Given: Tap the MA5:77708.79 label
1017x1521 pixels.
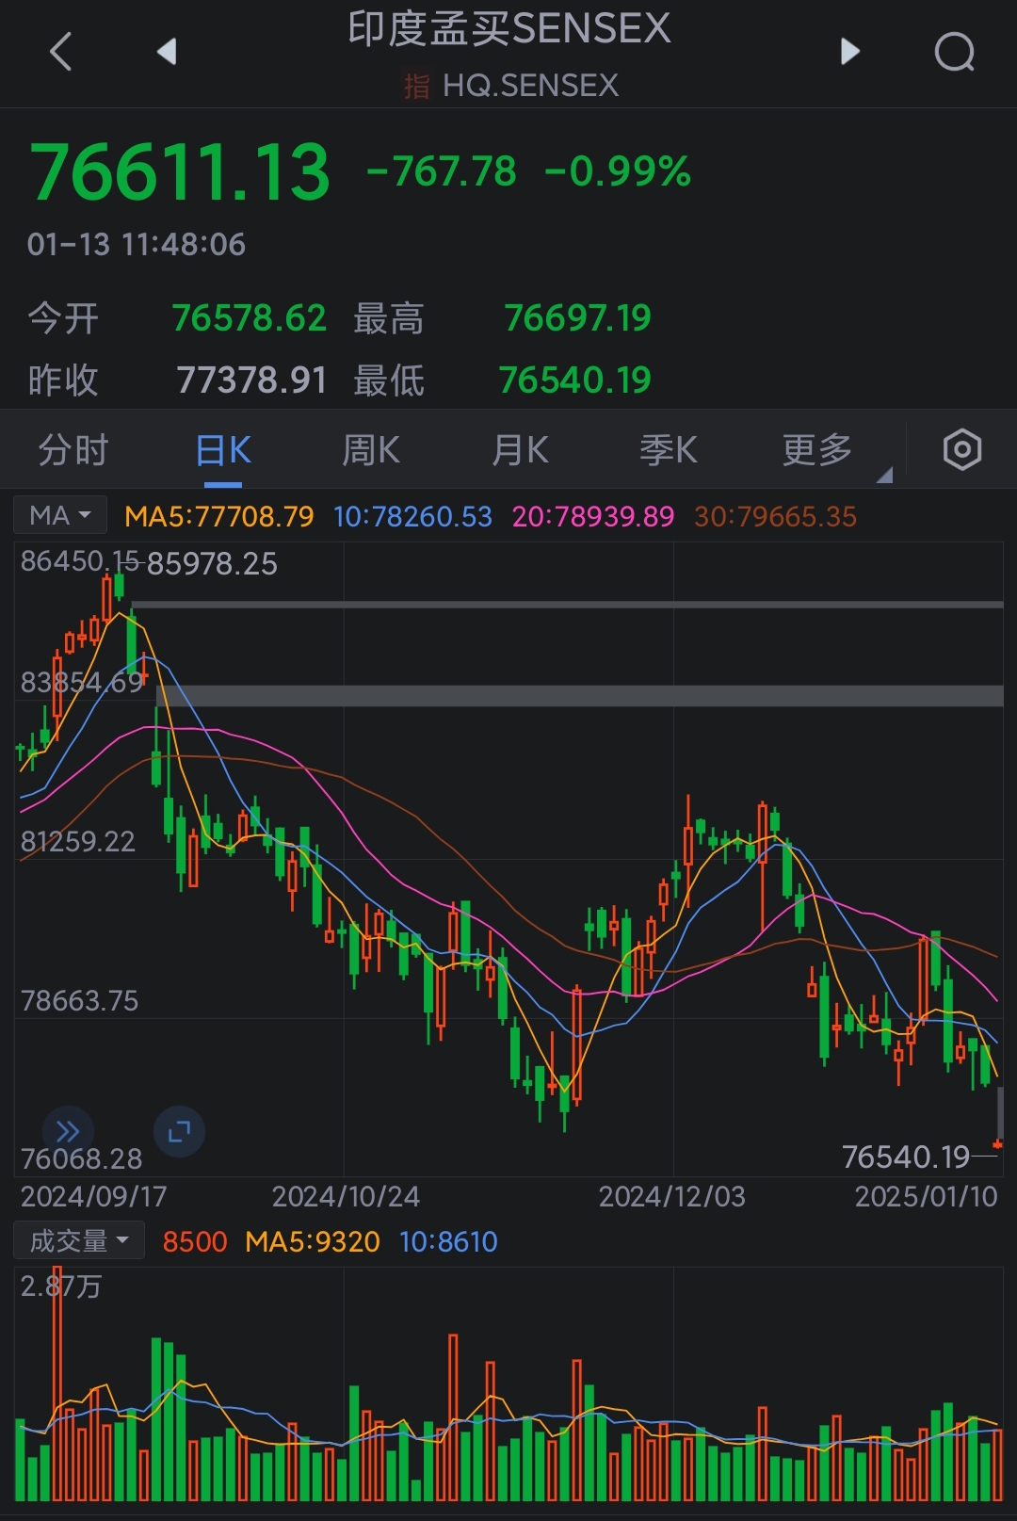Looking at the screenshot, I should 219,516.
